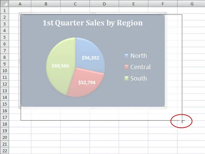Click the $52,794 data label
205x154 pixels.
[87, 82]
